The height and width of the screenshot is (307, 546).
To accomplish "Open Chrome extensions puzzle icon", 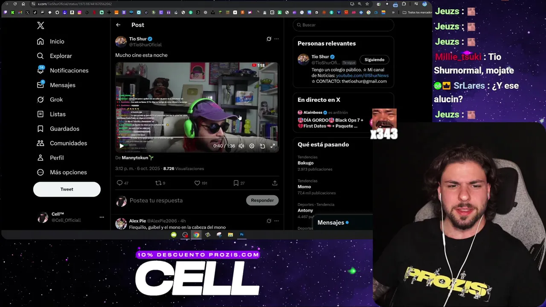I will 404,4.
